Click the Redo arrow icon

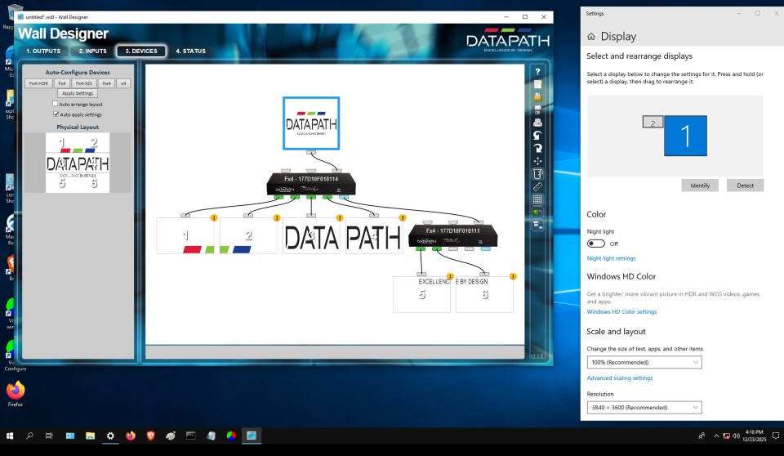[537, 148]
